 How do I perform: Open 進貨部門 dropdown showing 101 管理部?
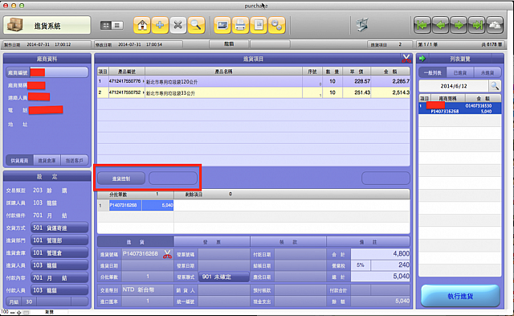click(59, 240)
